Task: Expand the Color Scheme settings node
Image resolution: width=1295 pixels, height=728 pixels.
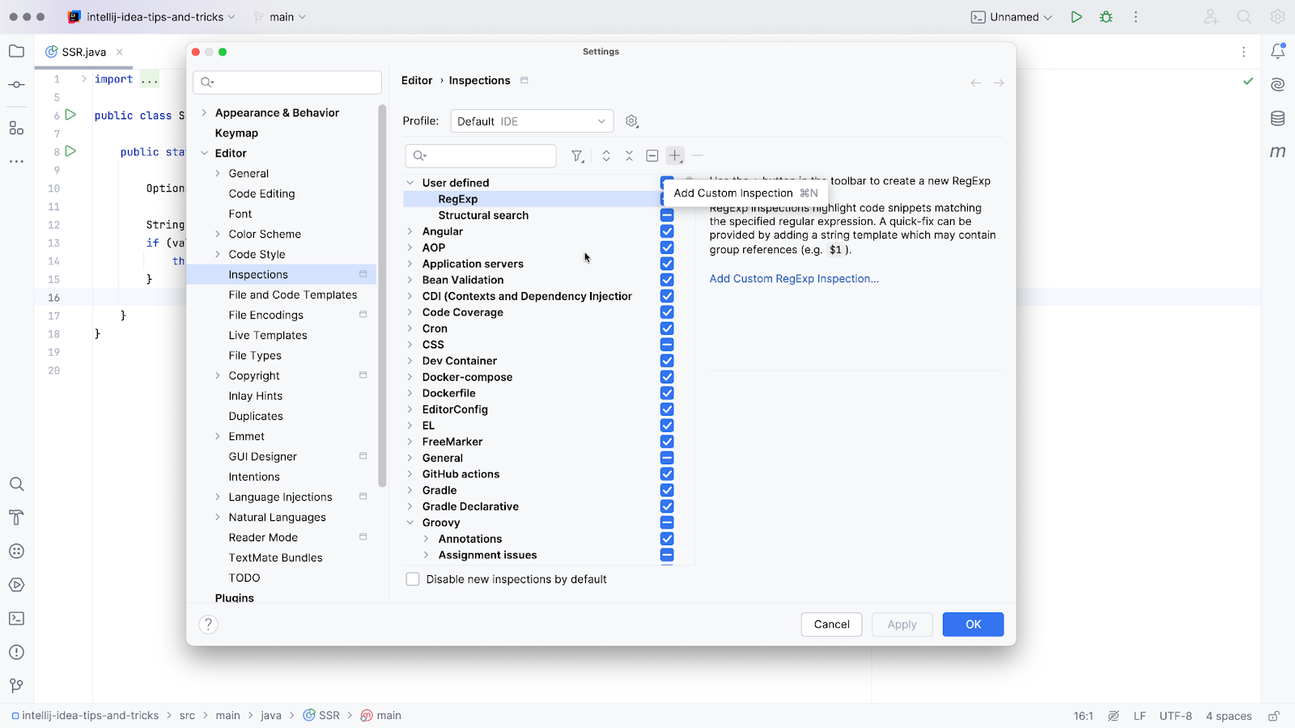Action: tap(218, 234)
